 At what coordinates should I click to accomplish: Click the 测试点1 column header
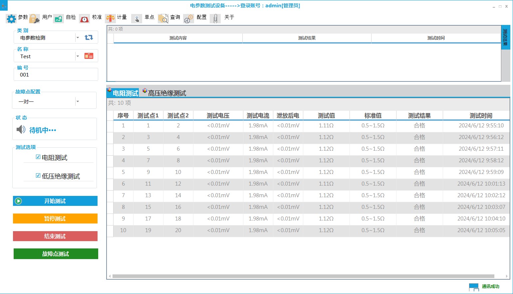click(x=148, y=115)
